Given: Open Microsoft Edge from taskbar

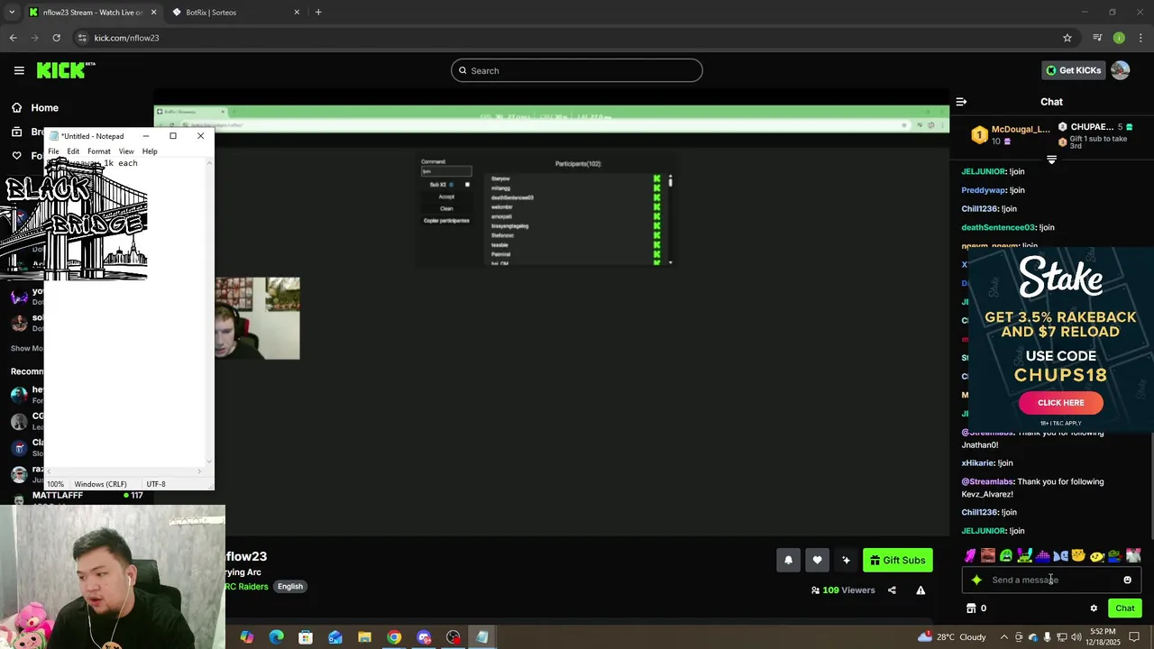Looking at the screenshot, I should click(276, 637).
